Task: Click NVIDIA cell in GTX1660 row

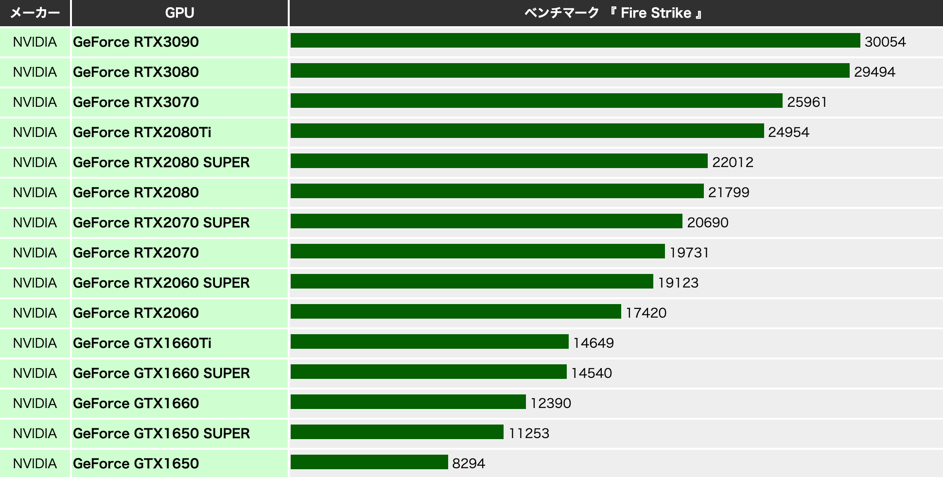Action: point(35,404)
